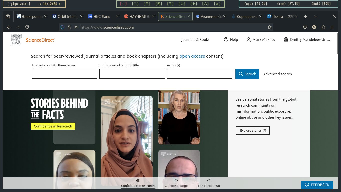Open the tracking protection shield icon
The image size is (341, 192).
click(x=63, y=27)
